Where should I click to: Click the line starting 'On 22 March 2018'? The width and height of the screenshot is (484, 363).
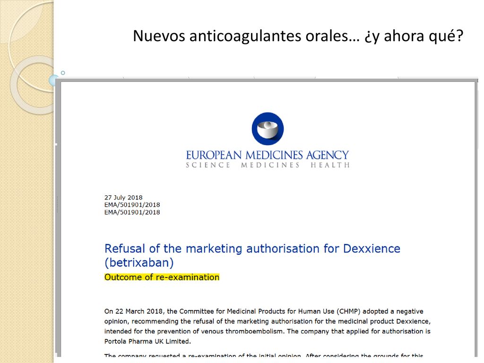tap(264, 311)
